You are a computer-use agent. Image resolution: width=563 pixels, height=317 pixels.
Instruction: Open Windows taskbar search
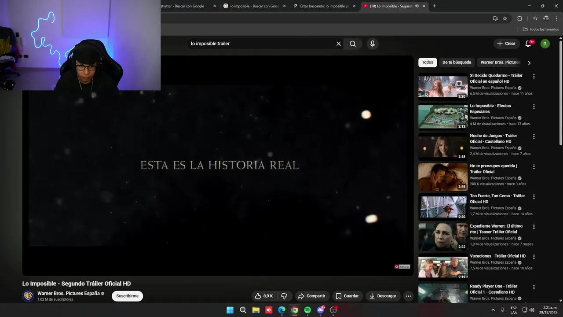pyautogui.click(x=243, y=310)
